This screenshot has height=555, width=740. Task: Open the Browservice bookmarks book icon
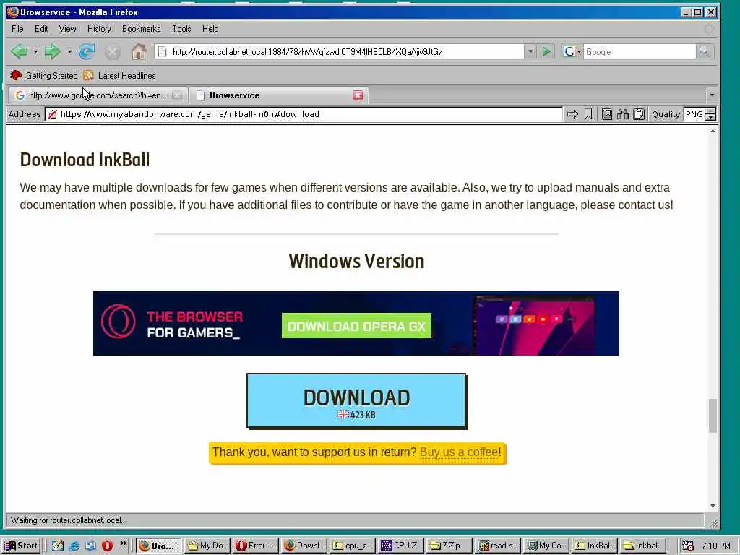click(607, 114)
